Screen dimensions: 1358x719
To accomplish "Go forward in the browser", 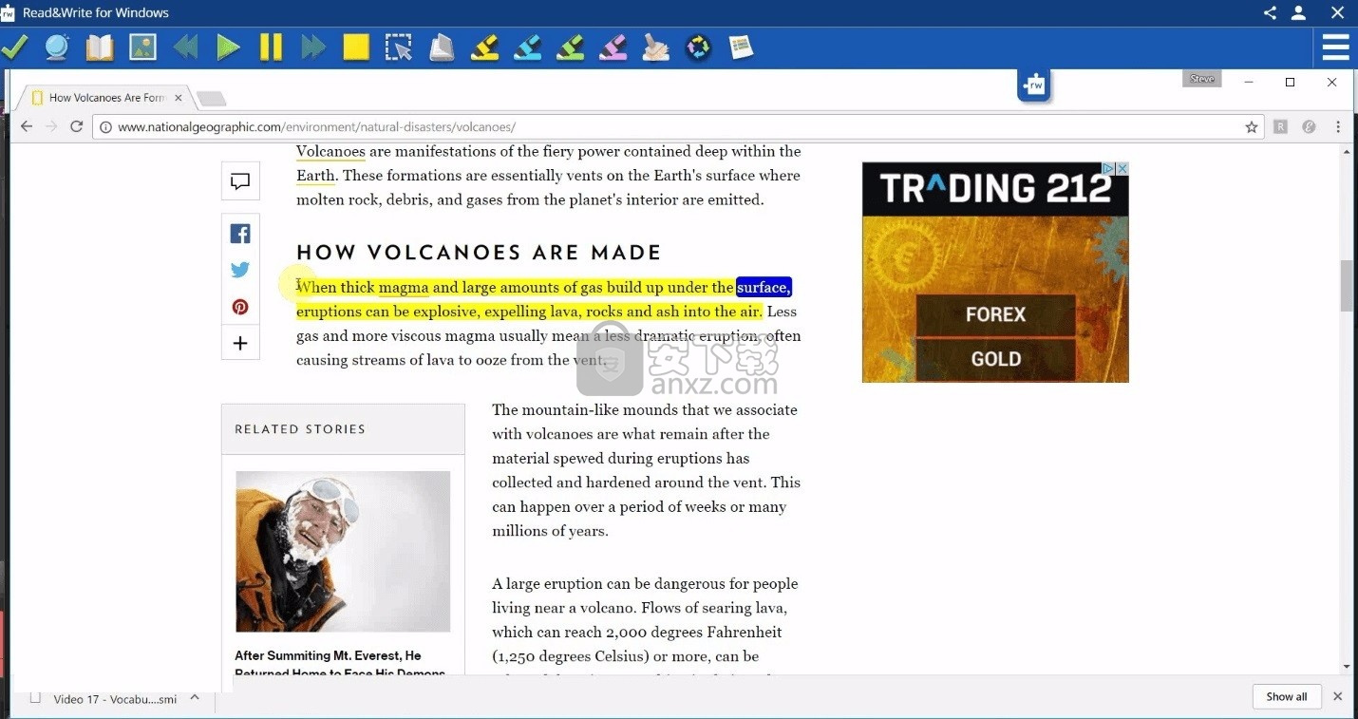I will tap(51, 126).
